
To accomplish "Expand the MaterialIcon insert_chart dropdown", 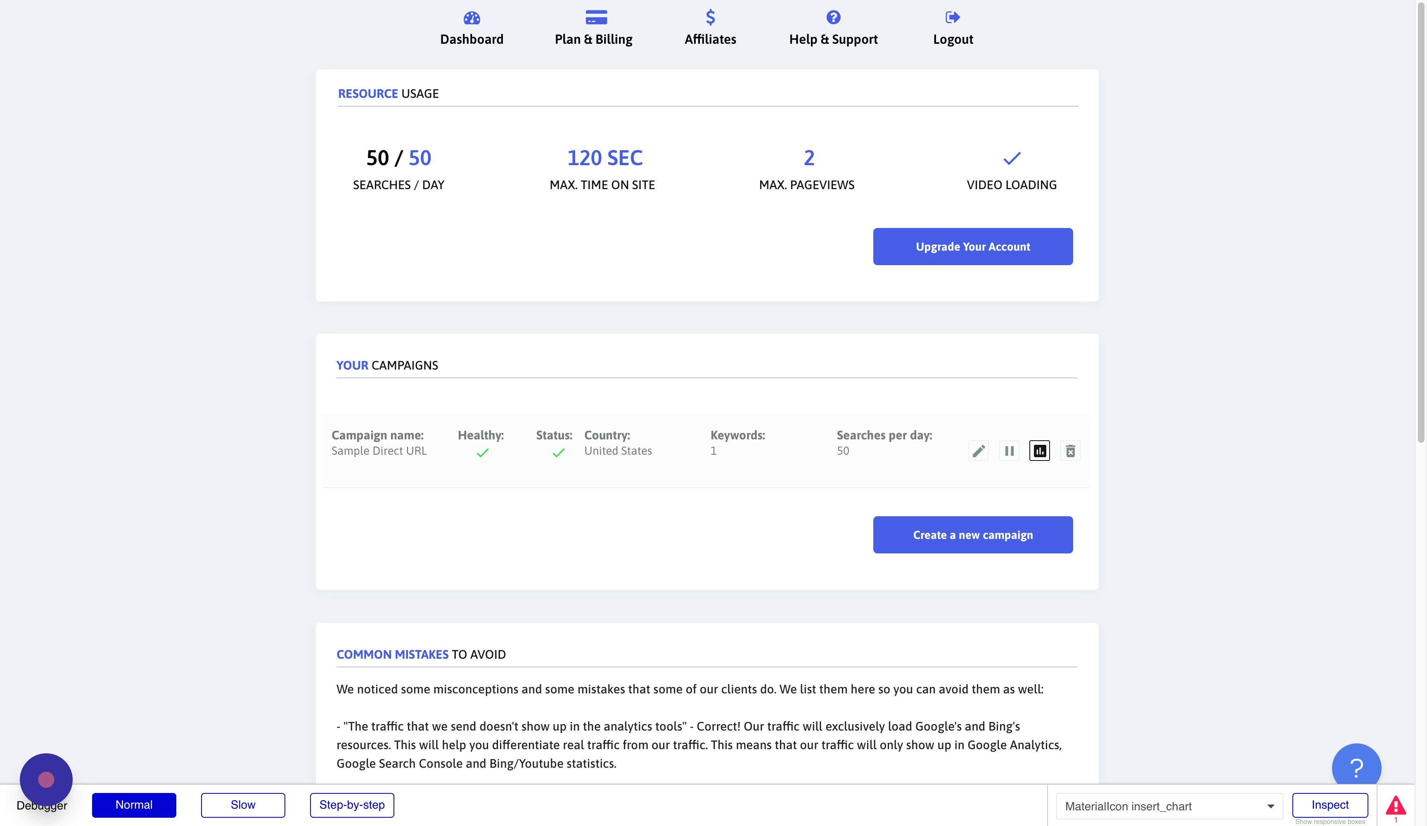I will [1169, 806].
